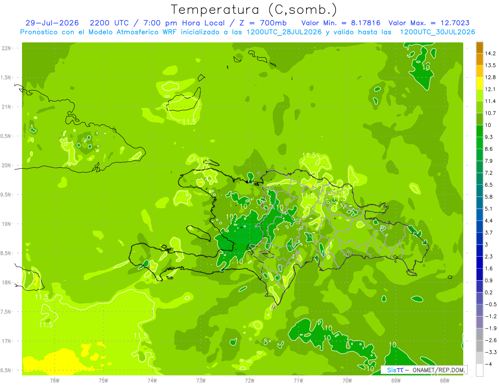499x386 pixels.
Task: Click the '1200UTC_30JUL2026' valid-until timestamp
Action: (437, 32)
